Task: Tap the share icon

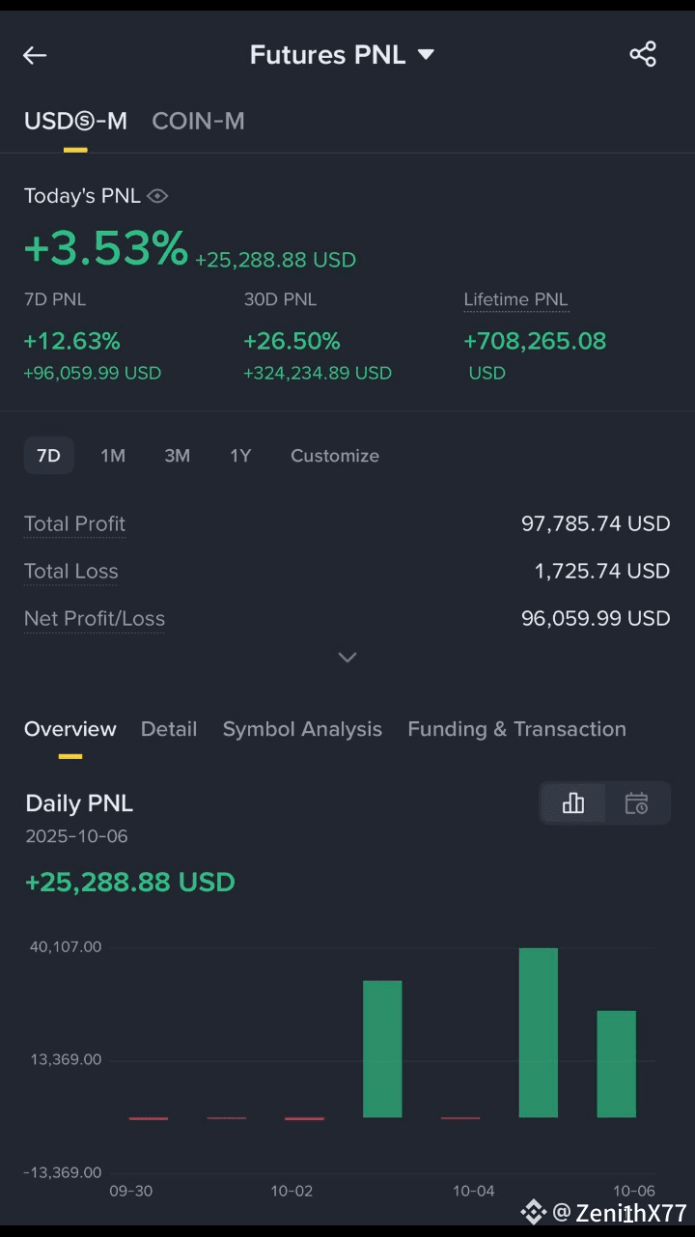Action: (x=643, y=54)
